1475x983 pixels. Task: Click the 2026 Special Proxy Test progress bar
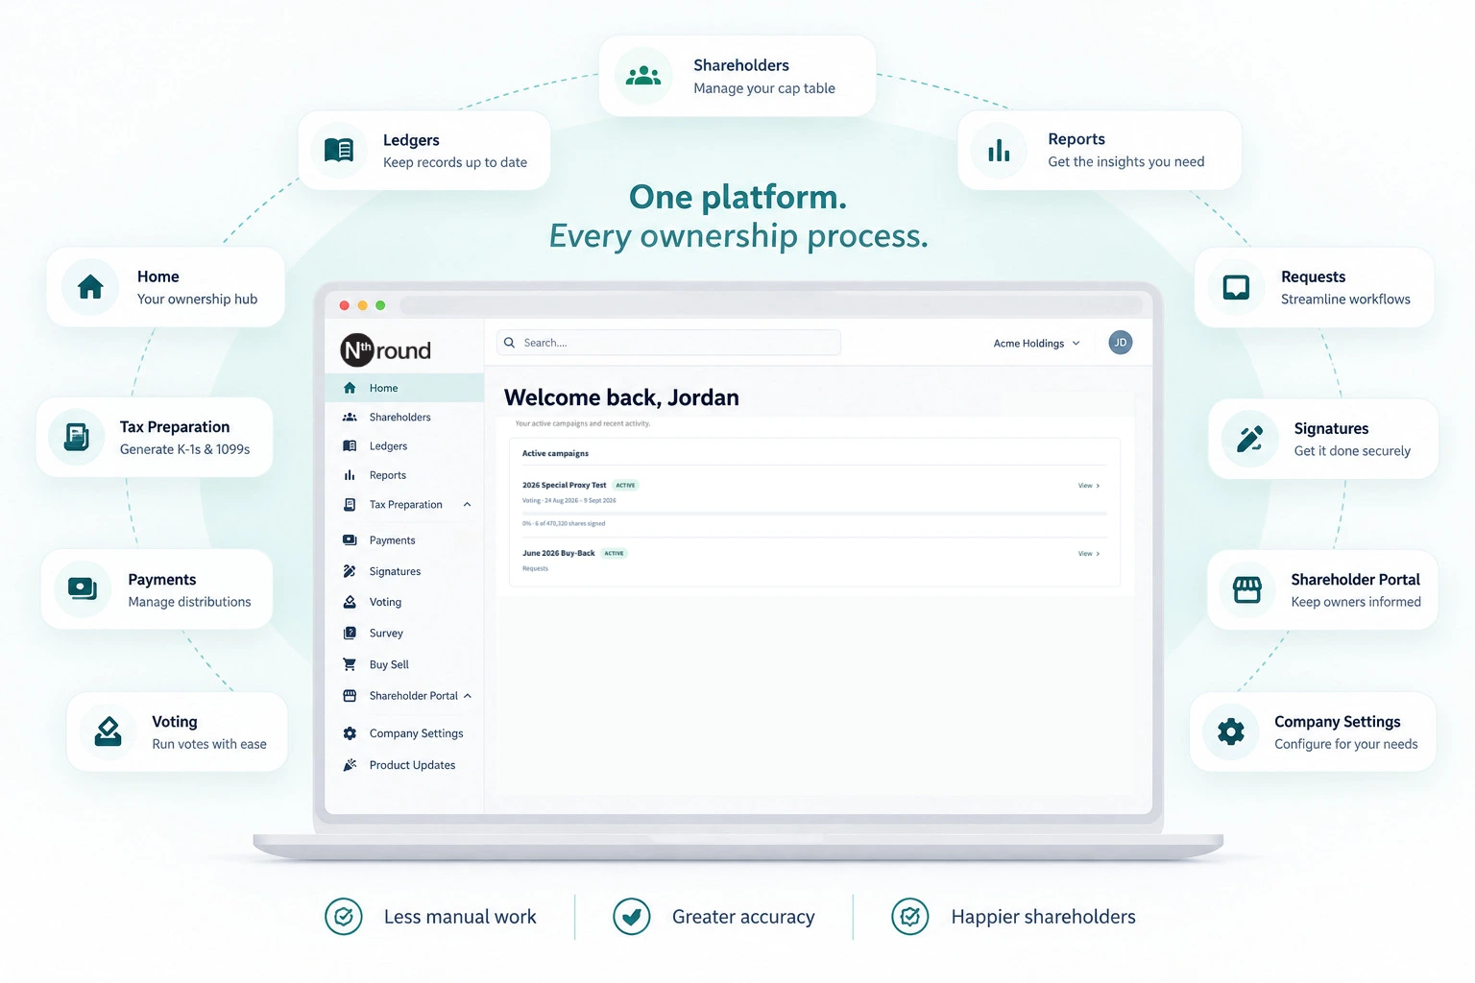pos(814,514)
